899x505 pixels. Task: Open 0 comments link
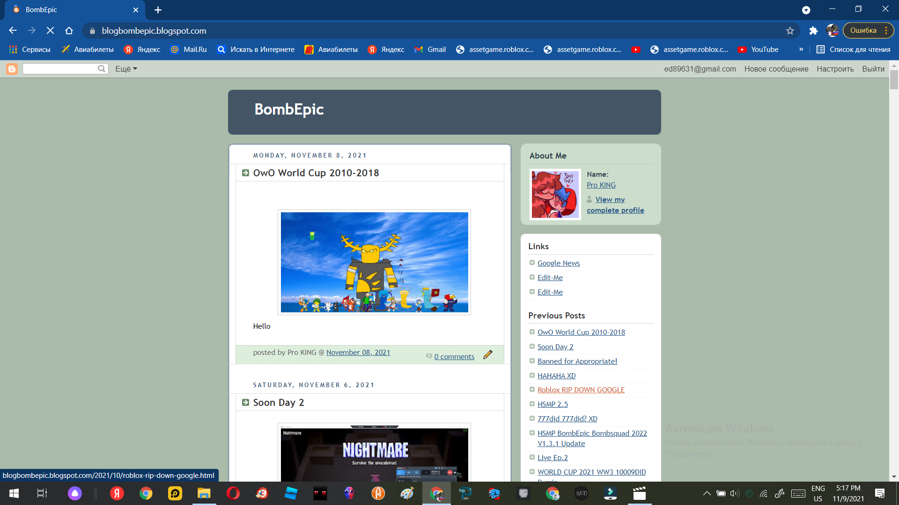pos(454,357)
